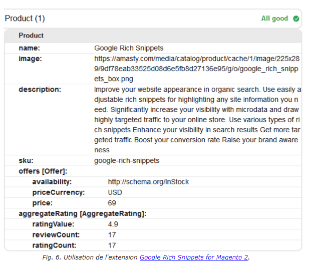Viewport: 312px width, 266px height.
Task: Click the priceCurrency: field label
Action: [59, 192]
